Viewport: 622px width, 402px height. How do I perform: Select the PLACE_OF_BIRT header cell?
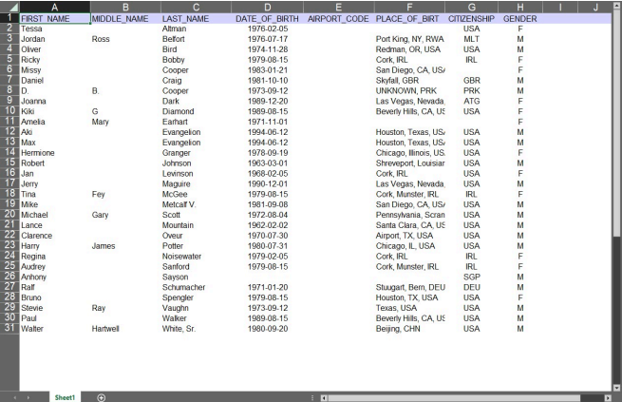409,19
